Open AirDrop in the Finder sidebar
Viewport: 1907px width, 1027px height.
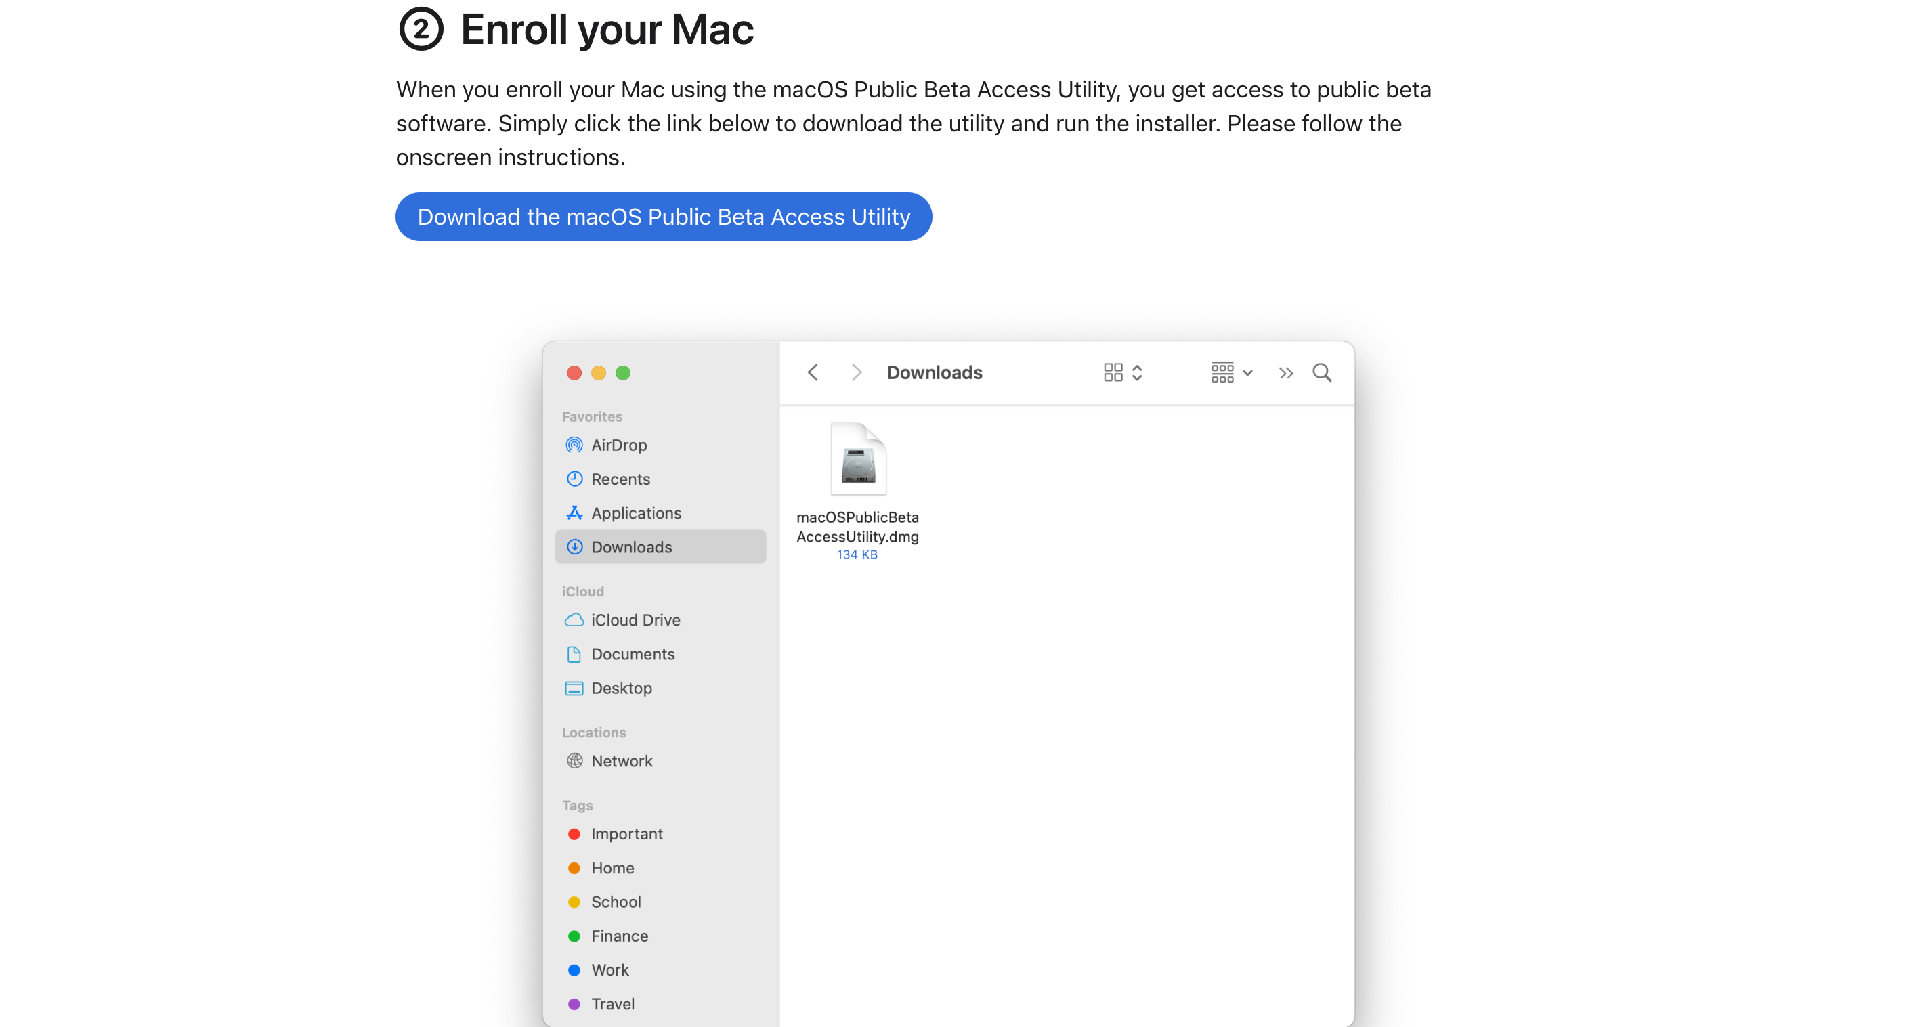660,445
